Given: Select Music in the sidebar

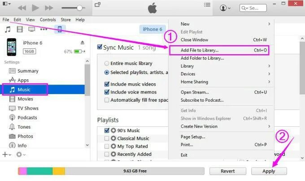Looking at the screenshot, I should (x=43, y=90).
